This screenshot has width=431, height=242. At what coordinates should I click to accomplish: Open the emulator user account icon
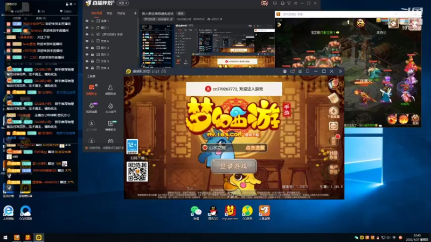pyautogui.click(x=285, y=72)
